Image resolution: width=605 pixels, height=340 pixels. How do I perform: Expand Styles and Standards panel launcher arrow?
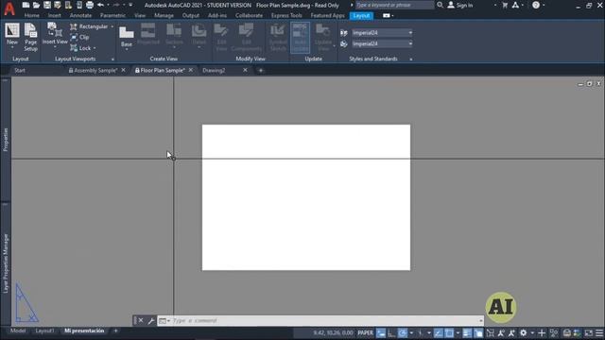pos(411,59)
